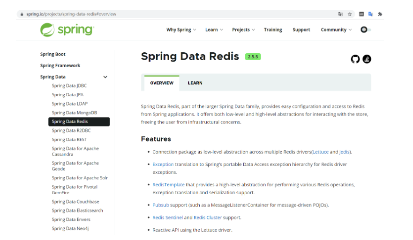Switch to the OVERVIEW tab
This screenshot has width=413, height=240.
coord(162,83)
